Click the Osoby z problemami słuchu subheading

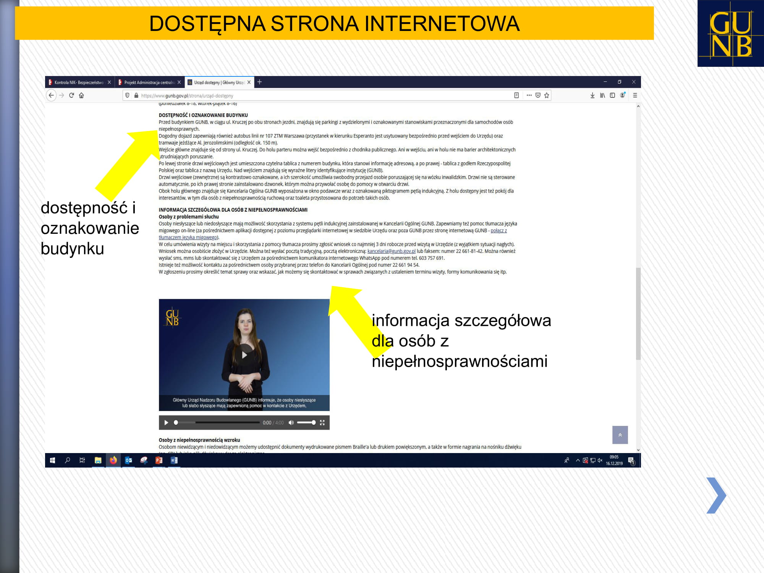(189, 217)
